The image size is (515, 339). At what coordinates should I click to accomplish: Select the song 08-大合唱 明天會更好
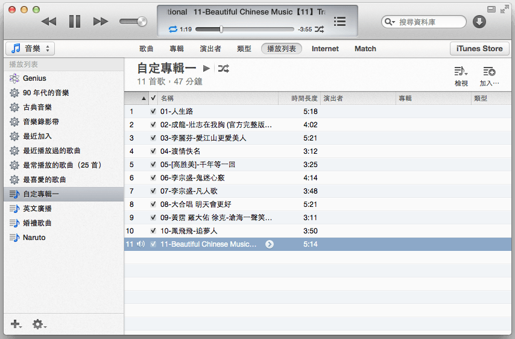pos(318,204)
